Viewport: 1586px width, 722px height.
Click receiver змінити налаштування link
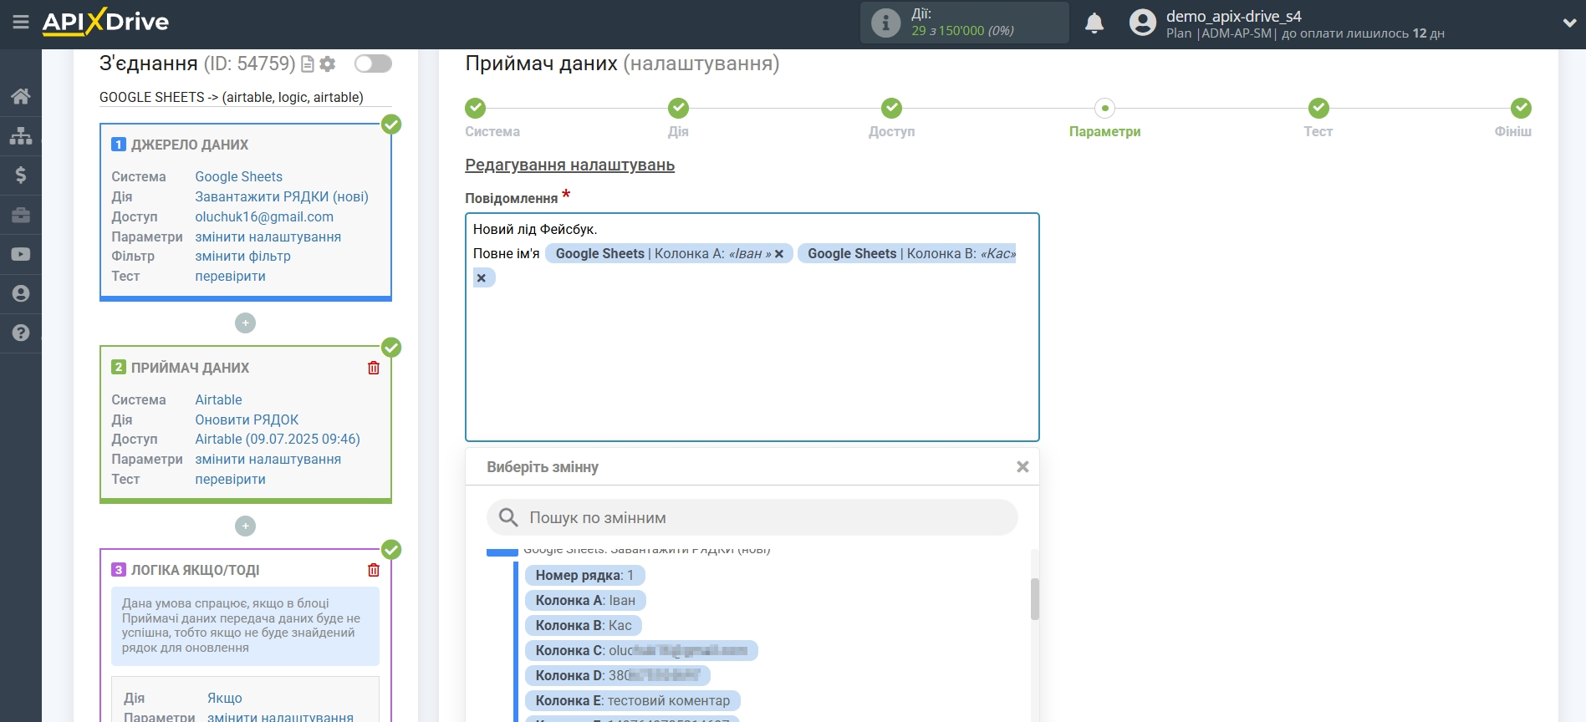(268, 459)
